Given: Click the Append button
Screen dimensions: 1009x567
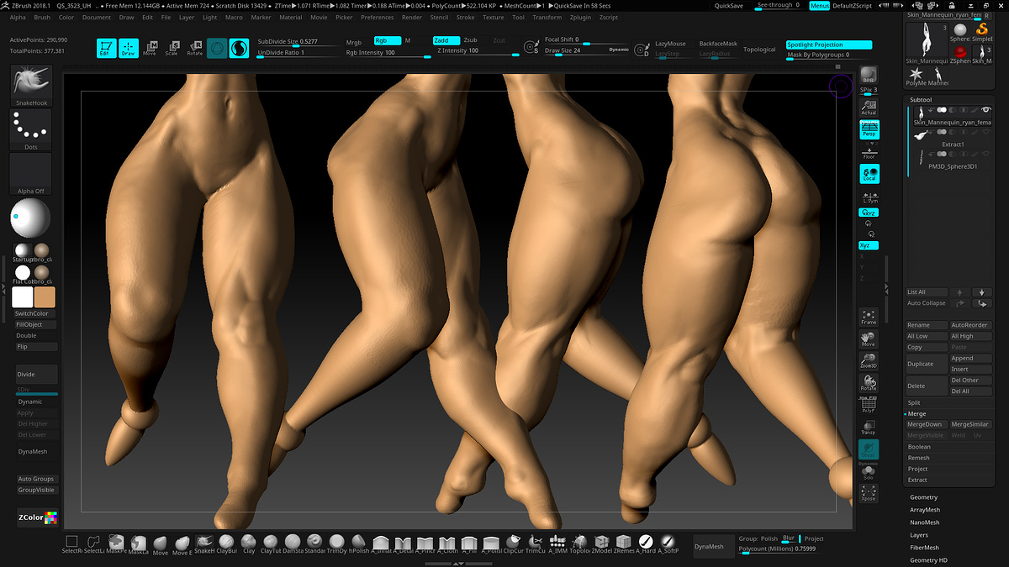Looking at the screenshot, I should 970,358.
